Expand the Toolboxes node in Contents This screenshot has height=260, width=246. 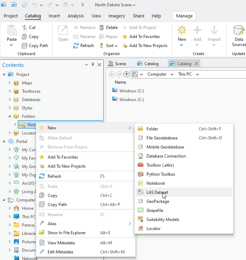[x=10, y=91]
